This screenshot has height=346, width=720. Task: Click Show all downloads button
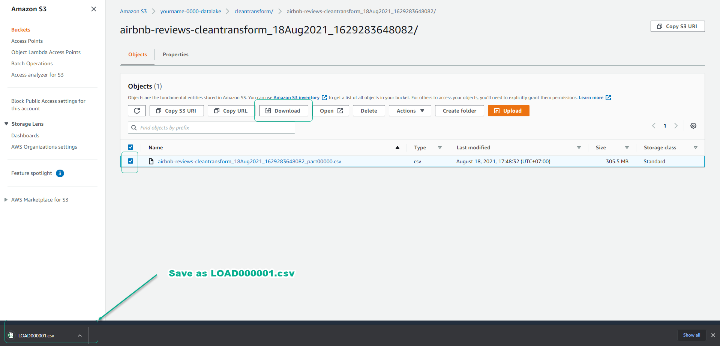click(x=692, y=335)
